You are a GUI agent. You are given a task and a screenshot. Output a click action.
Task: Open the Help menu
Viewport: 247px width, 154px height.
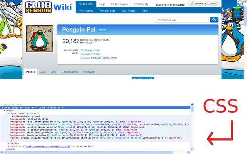(102, 4)
